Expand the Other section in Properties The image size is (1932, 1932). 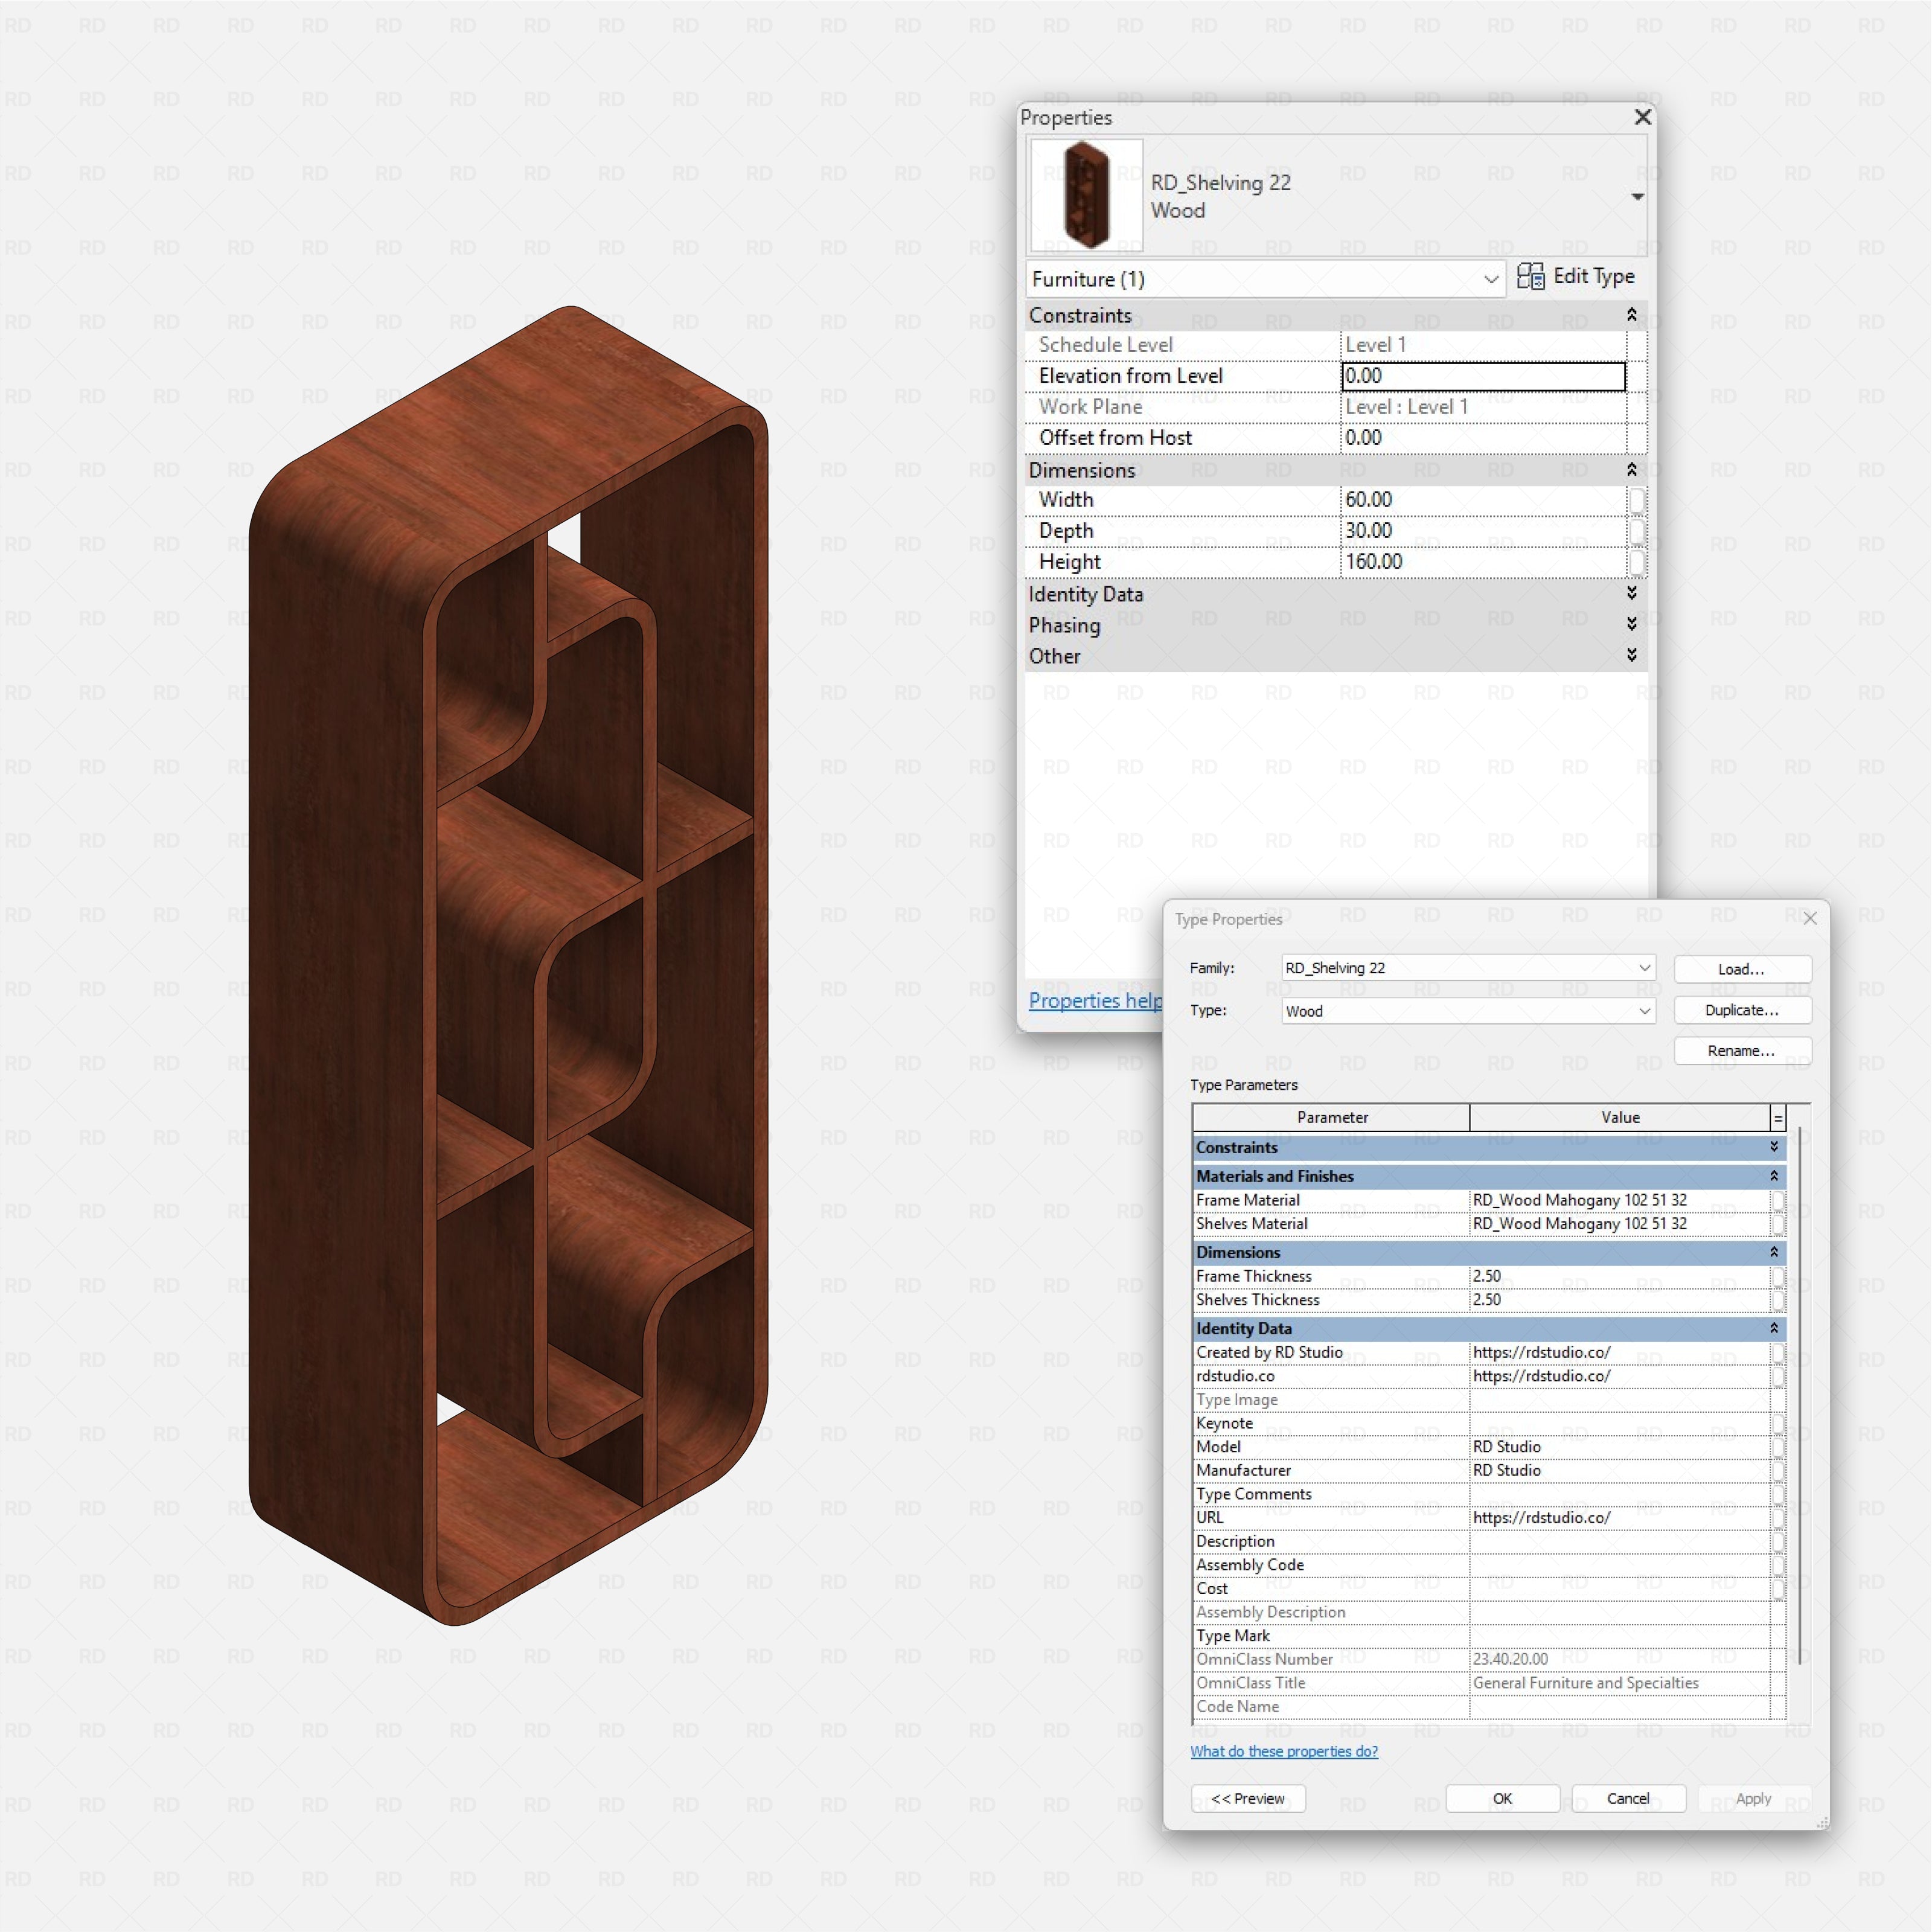coord(1631,655)
